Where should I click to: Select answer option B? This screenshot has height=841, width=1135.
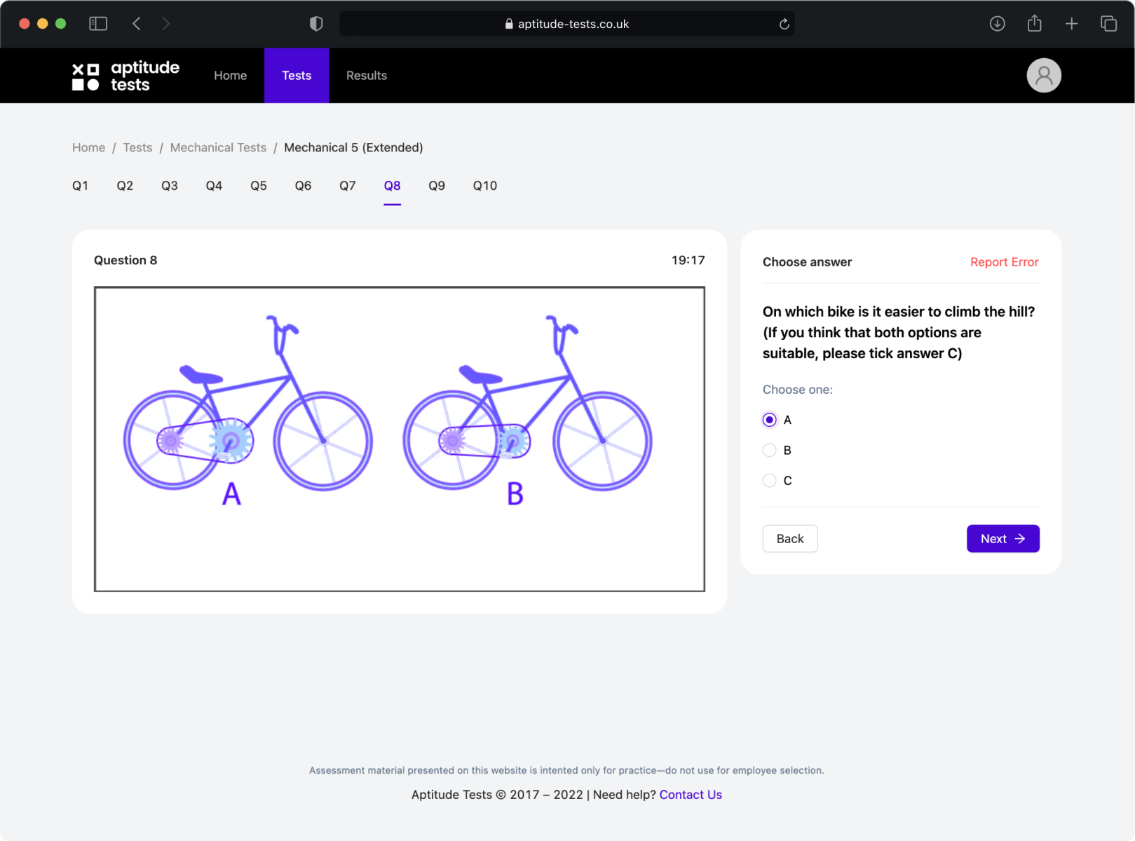770,450
